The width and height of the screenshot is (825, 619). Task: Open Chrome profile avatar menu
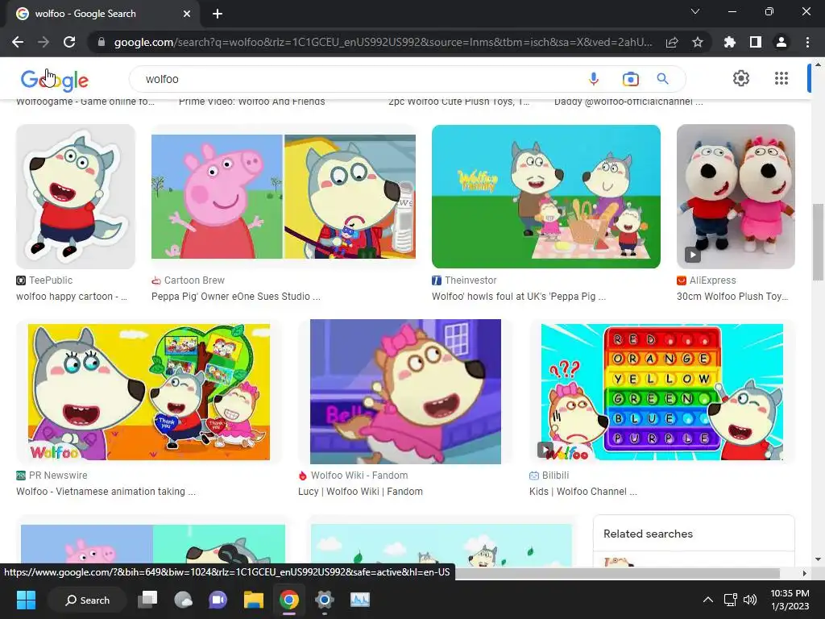pos(781,42)
